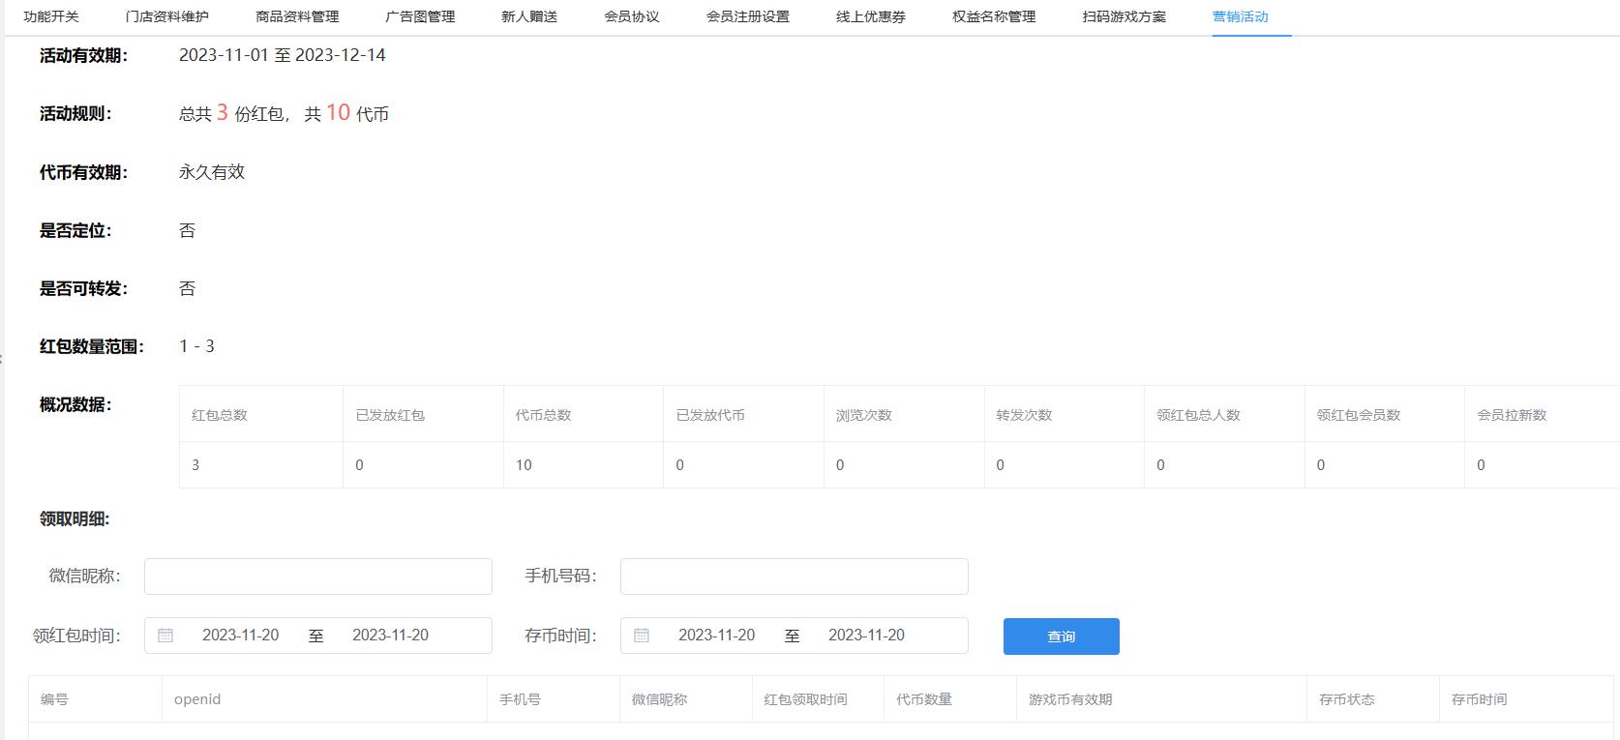Screen dimensions: 1620x740
Task: Click calendar icon in 存币时间 picker
Action: (642, 636)
